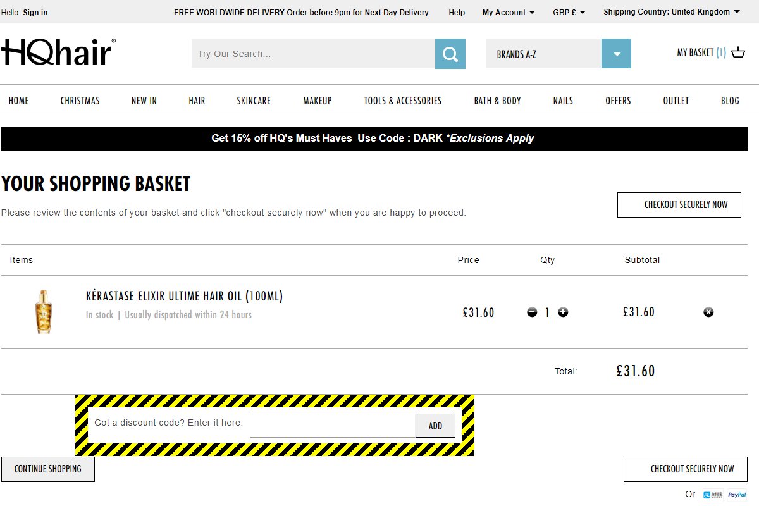
Task: Browse the MAKEUP section
Action: click(317, 101)
